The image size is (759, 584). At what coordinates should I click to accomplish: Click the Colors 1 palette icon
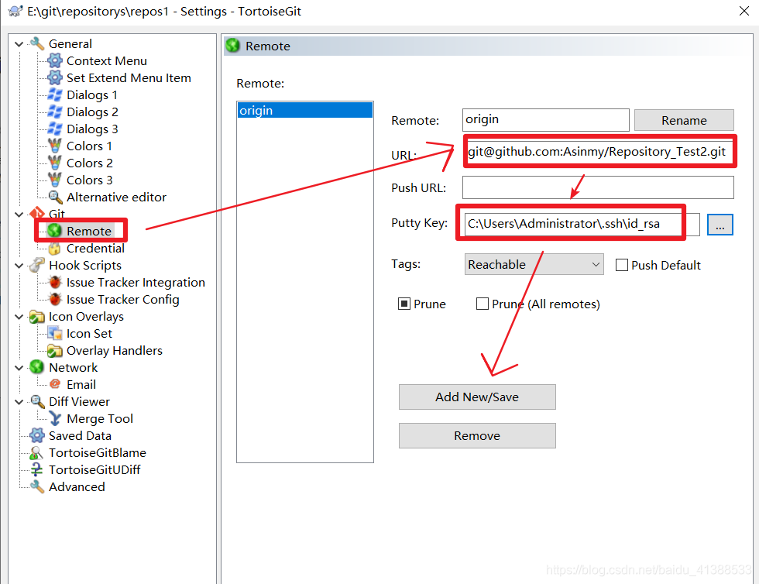pos(55,146)
